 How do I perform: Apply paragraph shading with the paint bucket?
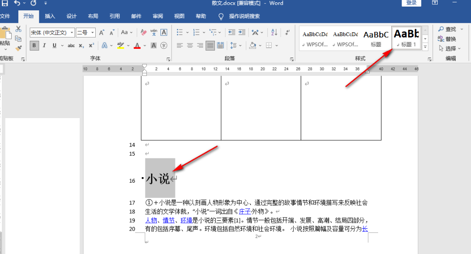tap(252, 45)
